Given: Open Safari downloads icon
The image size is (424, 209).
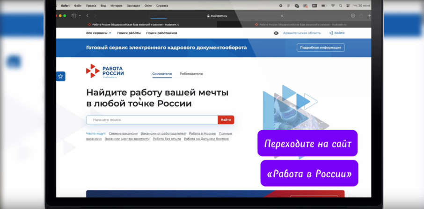Looking at the screenshot, I should [353, 16].
